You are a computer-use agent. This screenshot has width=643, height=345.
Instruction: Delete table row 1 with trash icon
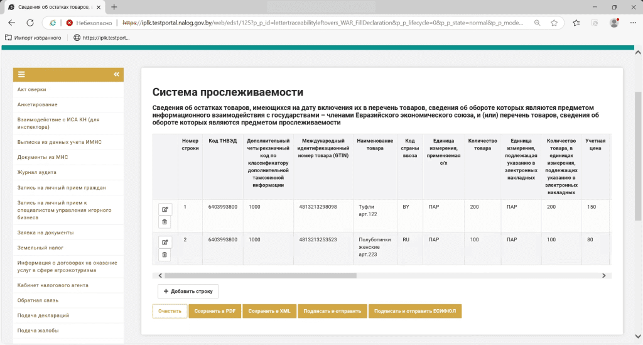click(165, 222)
